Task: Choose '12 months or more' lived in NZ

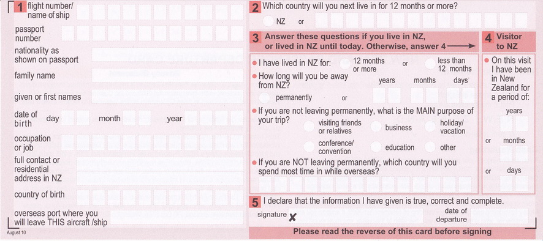Action: click(x=345, y=64)
